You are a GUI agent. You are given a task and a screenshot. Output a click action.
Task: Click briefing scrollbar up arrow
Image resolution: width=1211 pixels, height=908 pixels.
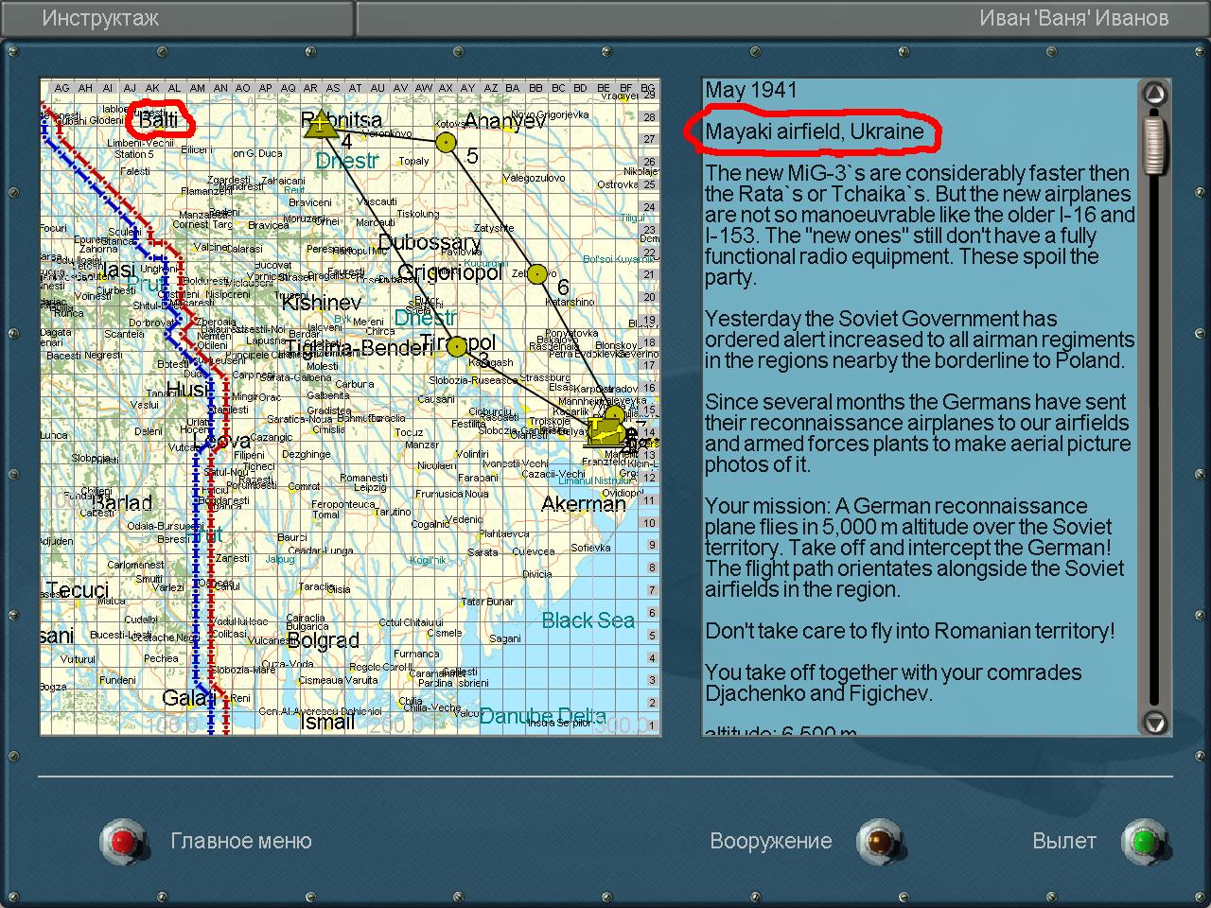coord(1154,94)
